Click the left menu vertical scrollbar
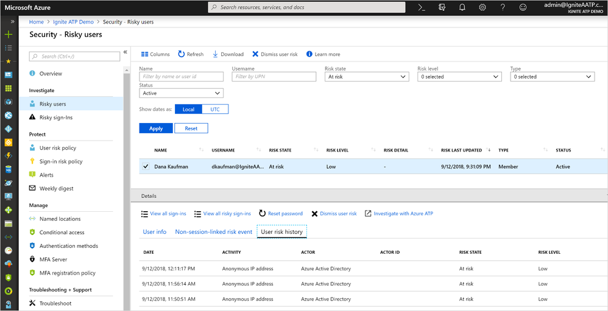Screen dimensions: 608x311 click(127, 183)
